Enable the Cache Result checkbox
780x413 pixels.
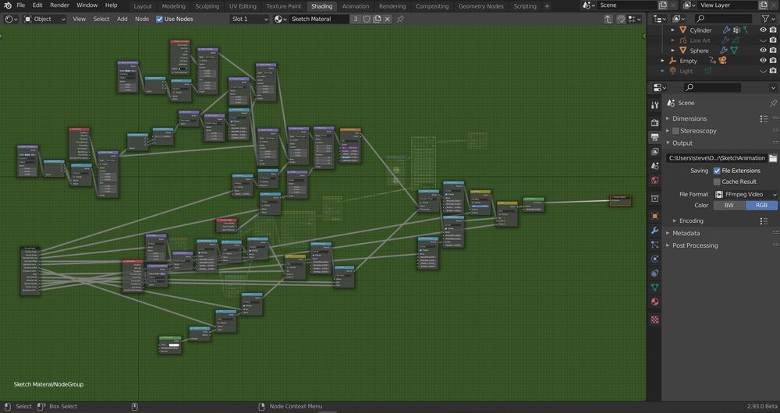(717, 182)
